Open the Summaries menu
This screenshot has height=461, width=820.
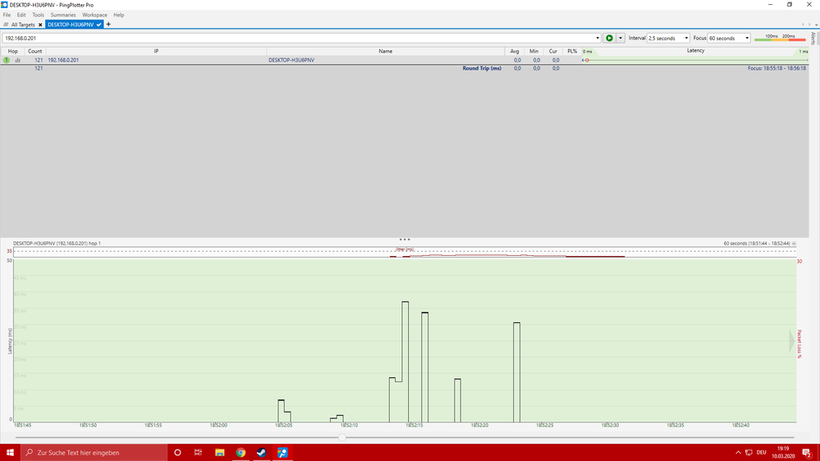63,15
